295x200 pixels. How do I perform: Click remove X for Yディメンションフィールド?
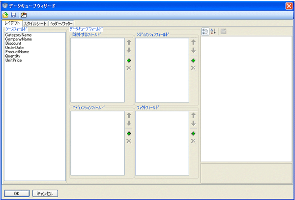pos(129,141)
